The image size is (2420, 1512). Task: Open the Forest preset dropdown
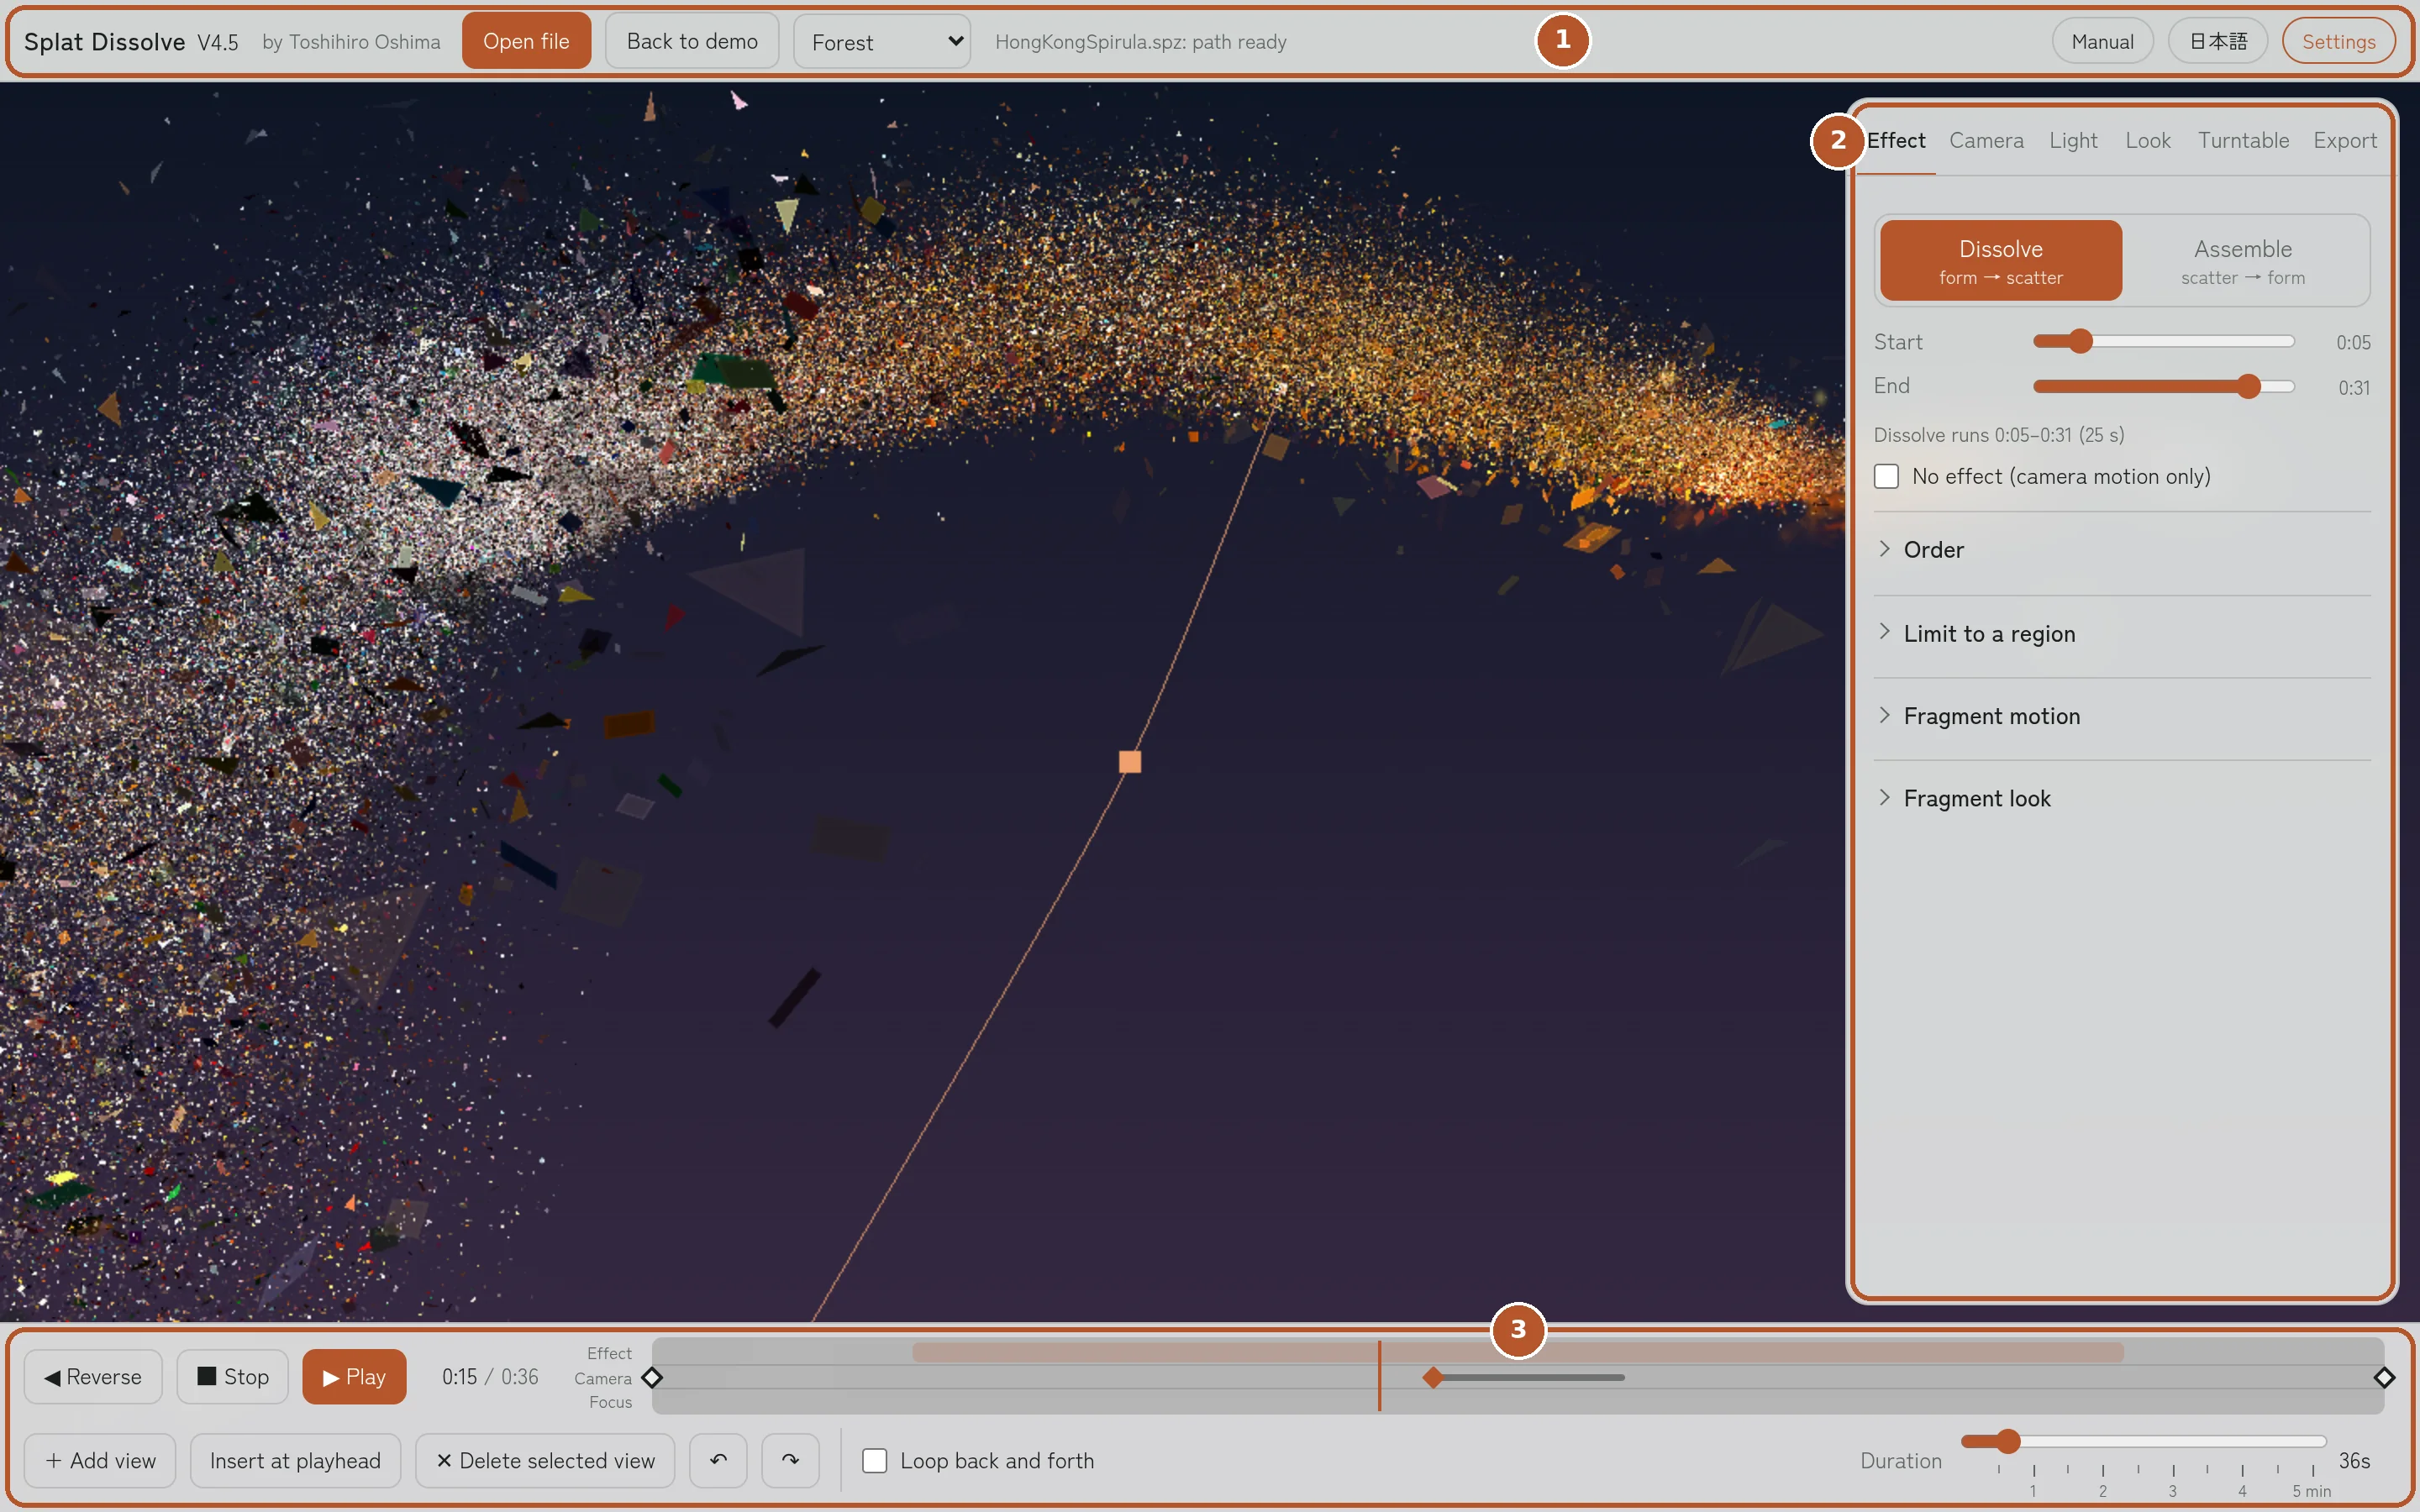882,42
